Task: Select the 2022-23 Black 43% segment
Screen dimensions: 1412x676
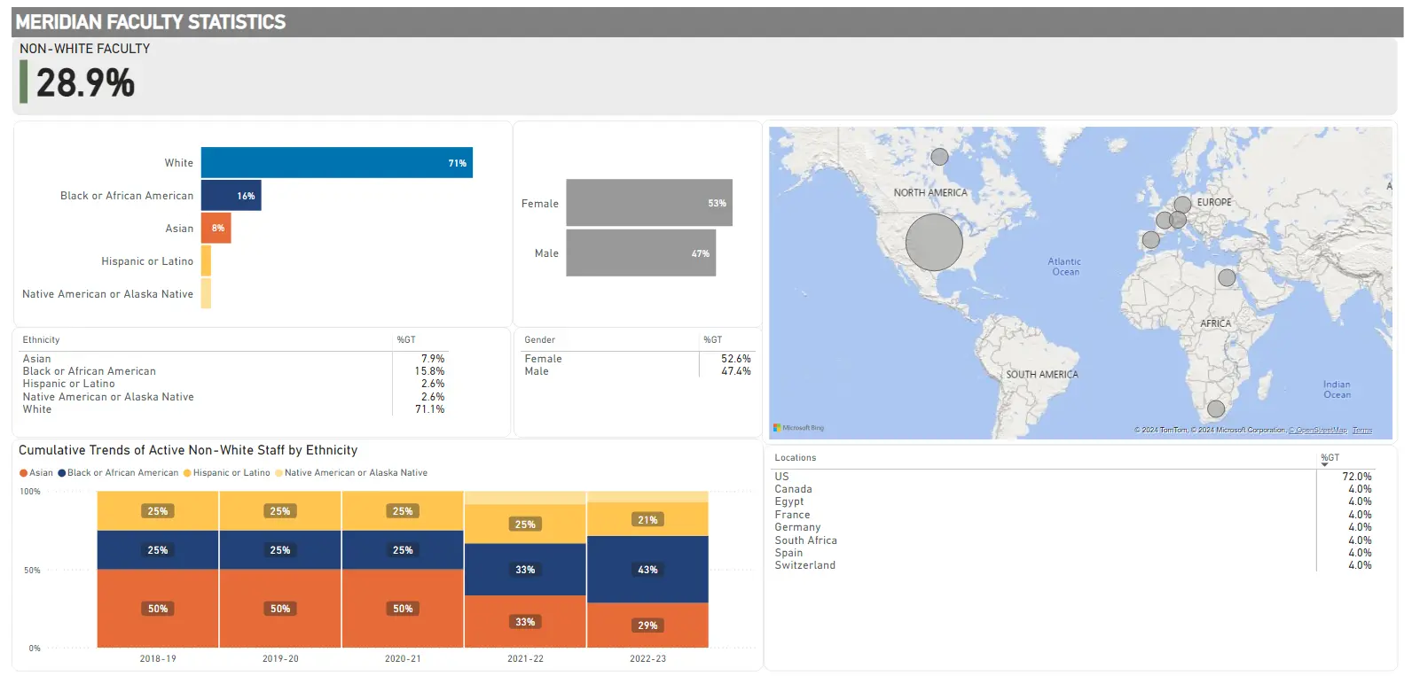Action: (647, 570)
